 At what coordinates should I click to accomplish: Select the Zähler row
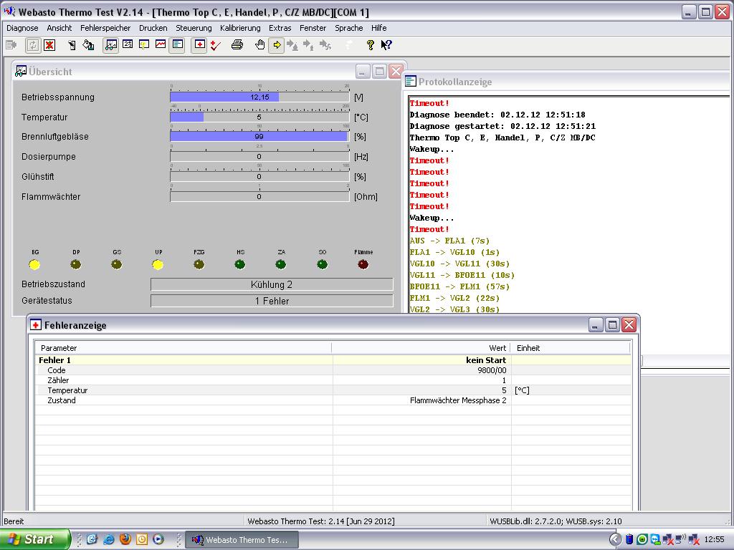click(x=333, y=380)
